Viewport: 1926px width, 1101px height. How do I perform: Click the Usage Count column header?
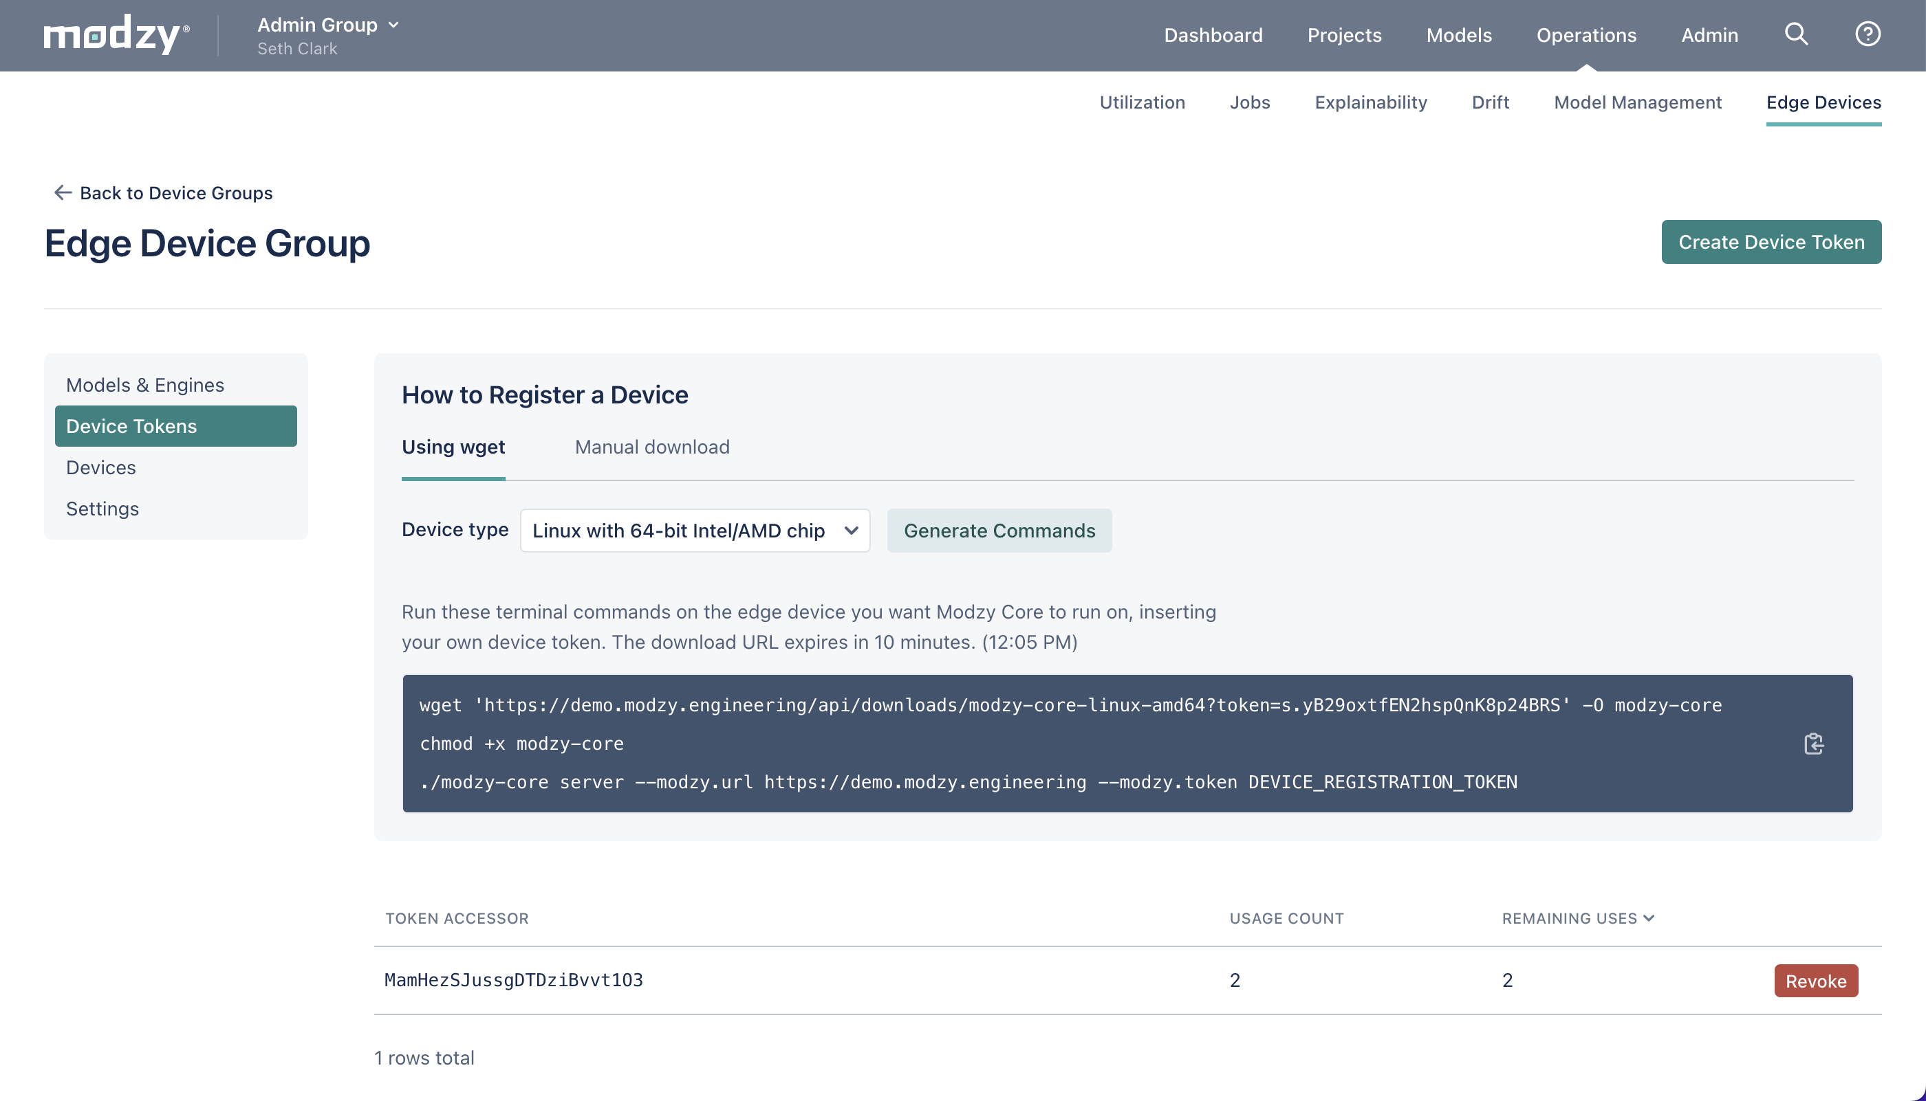[x=1286, y=918]
